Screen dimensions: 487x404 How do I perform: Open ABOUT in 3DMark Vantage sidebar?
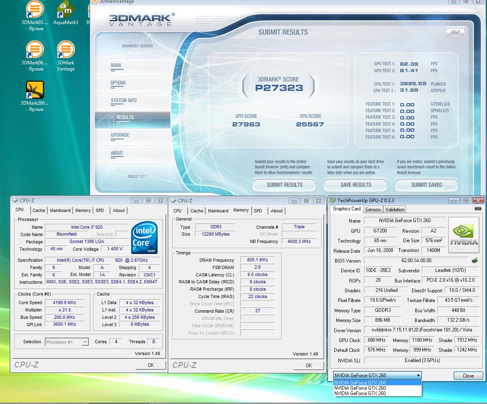coord(117,153)
